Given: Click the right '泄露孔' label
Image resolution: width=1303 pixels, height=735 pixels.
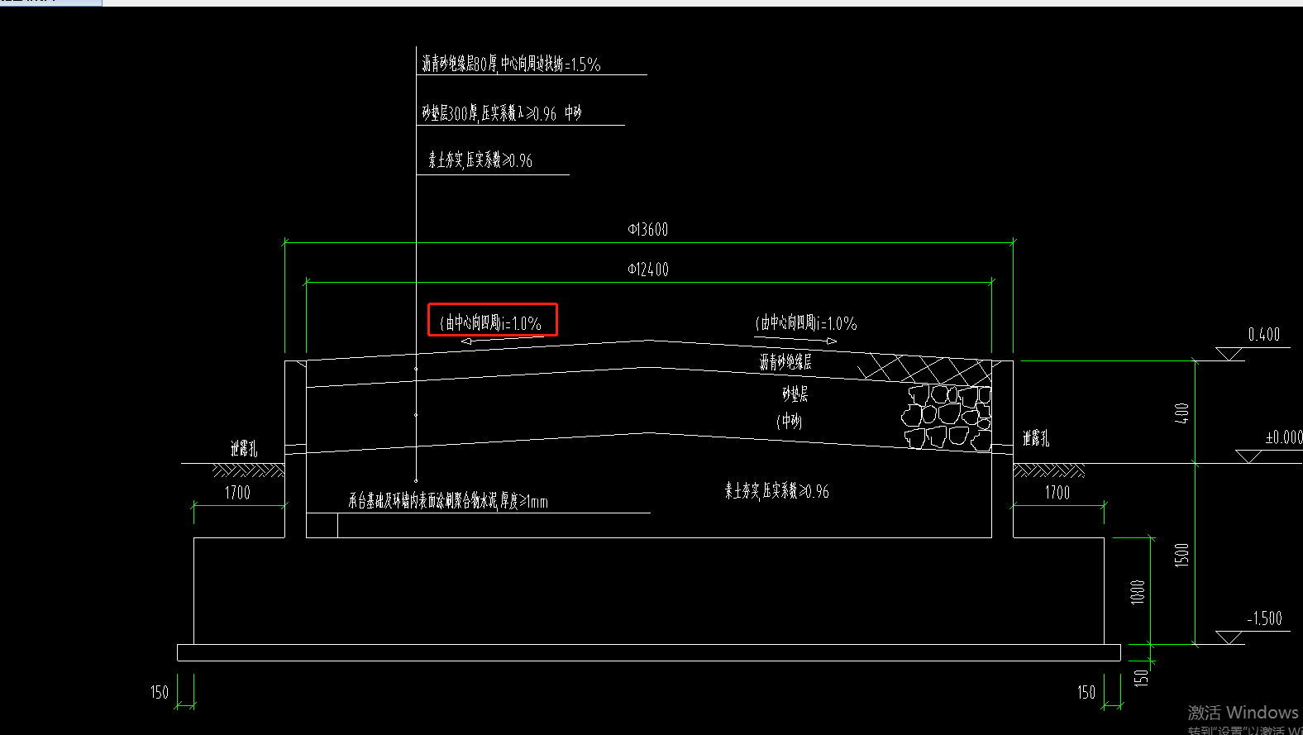Looking at the screenshot, I should [x=1036, y=438].
